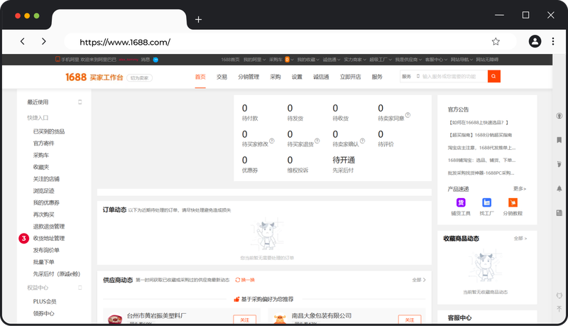The height and width of the screenshot is (326, 568).
Task: Open the browser profile account icon
Action: [x=535, y=42]
